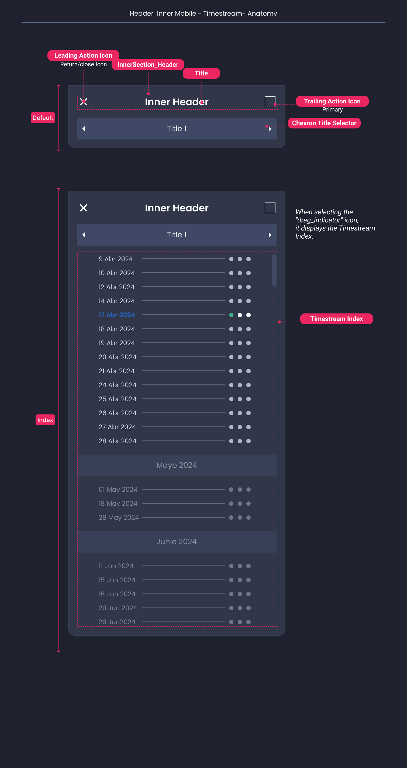Click the close X icon in Default header
This screenshot has width=407, height=768.
(84, 102)
